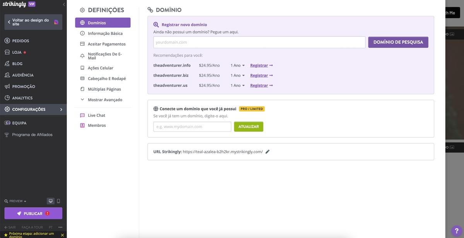Click the existing domain input field
This screenshot has width=464, height=238.
point(192,127)
